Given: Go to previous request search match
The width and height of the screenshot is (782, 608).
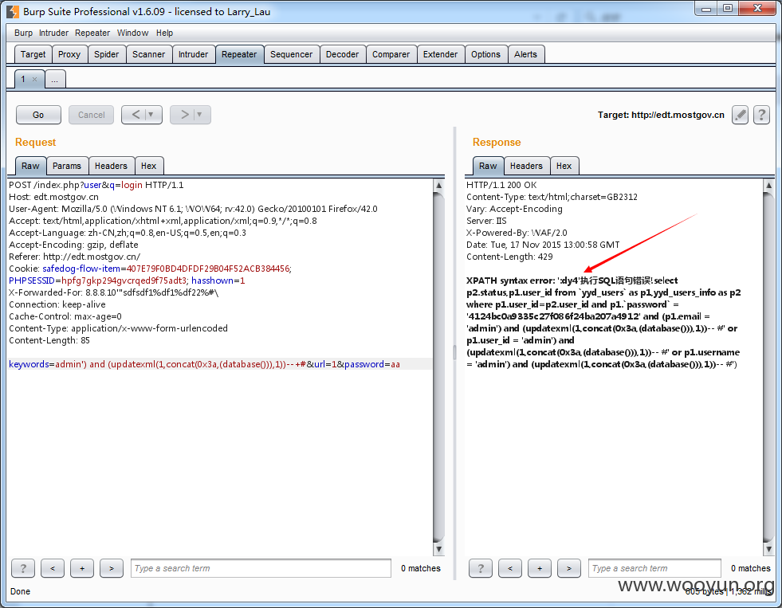Looking at the screenshot, I should [x=53, y=568].
